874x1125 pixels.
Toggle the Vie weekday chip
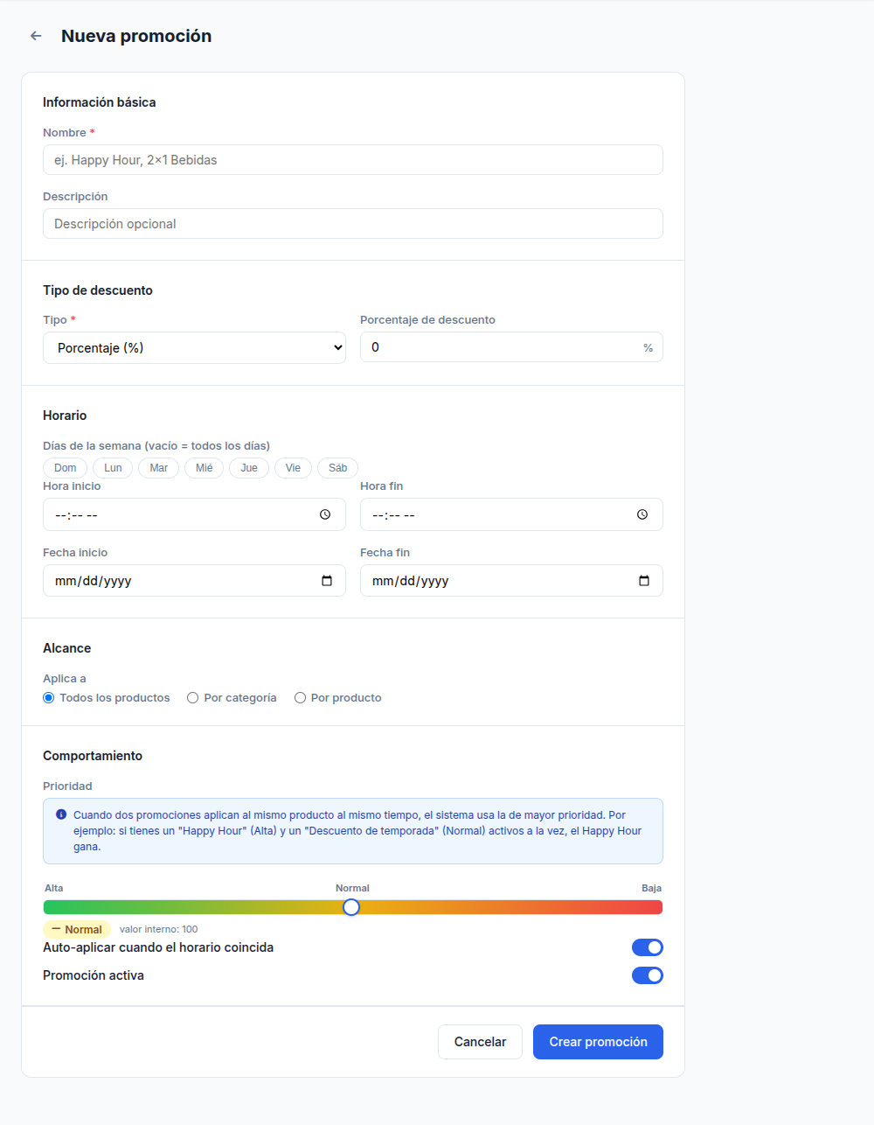tap(293, 468)
